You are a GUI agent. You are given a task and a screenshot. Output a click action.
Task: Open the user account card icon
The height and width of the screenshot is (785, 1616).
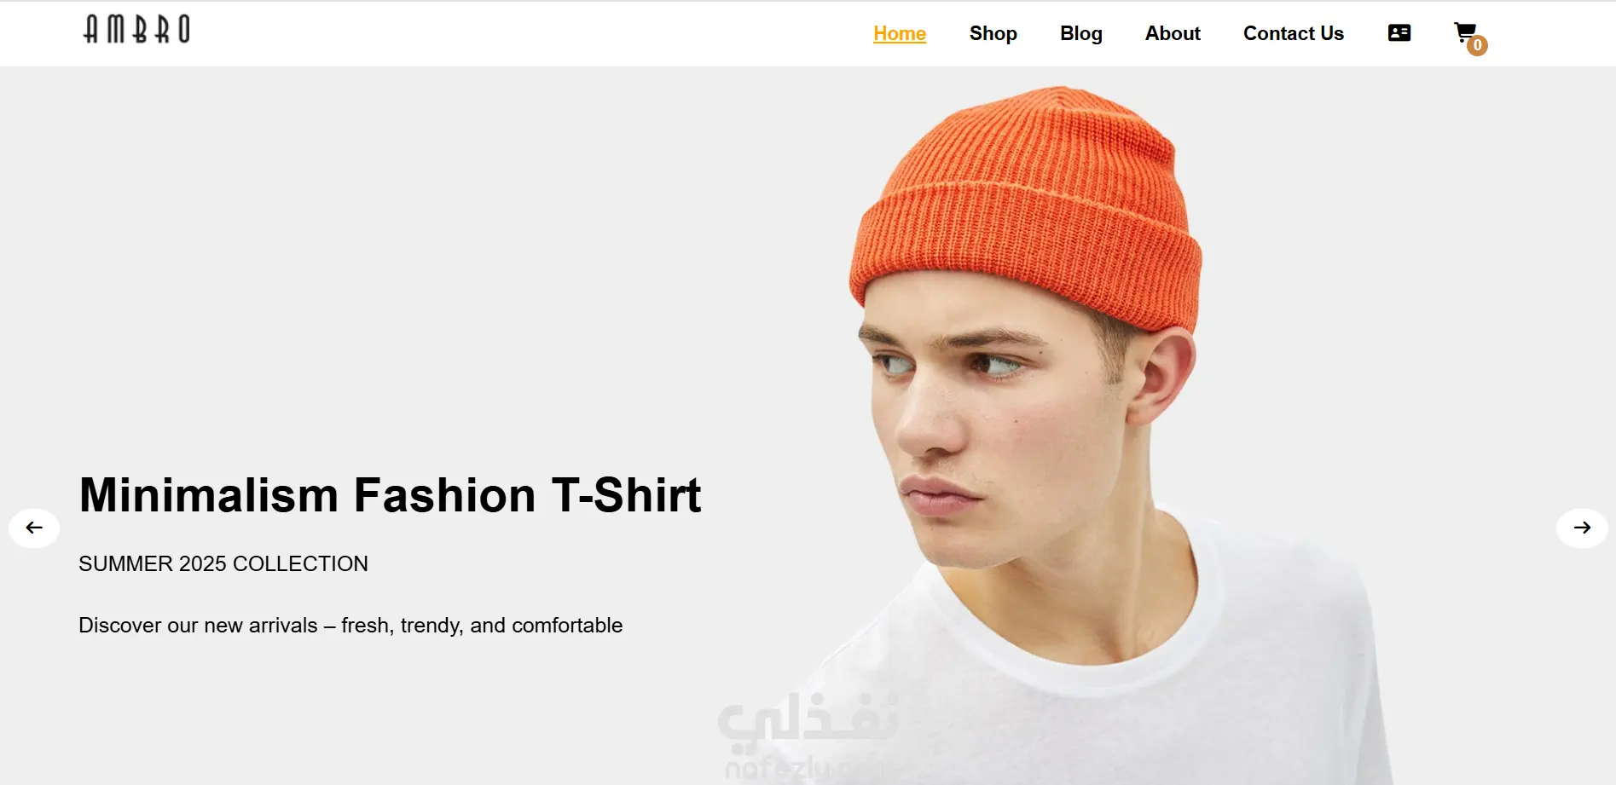(1399, 33)
